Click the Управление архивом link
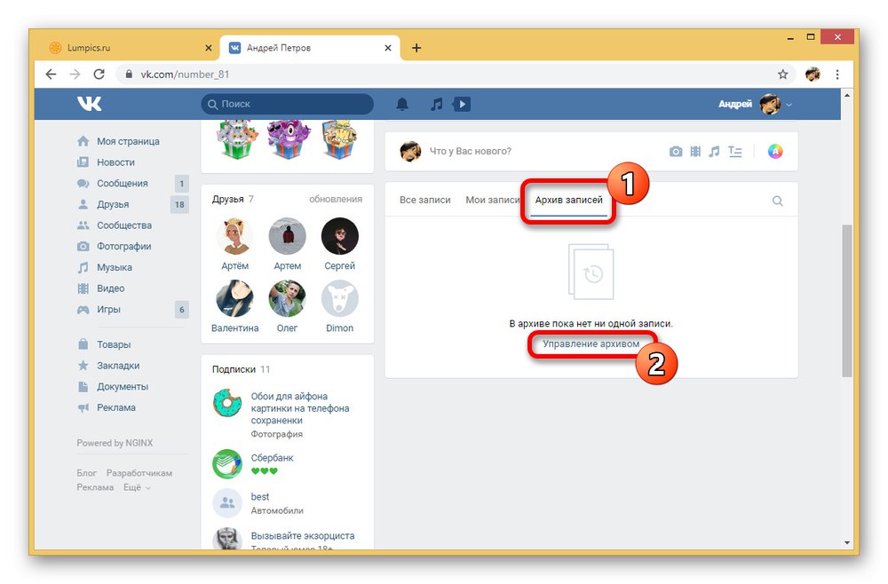 pos(591,343)
